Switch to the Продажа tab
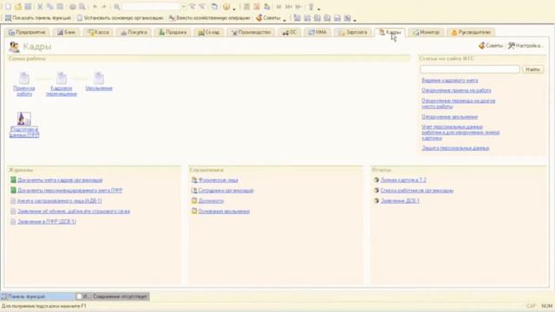The width and height of the screenshot is (555, 312). click(x=173, y=32)
